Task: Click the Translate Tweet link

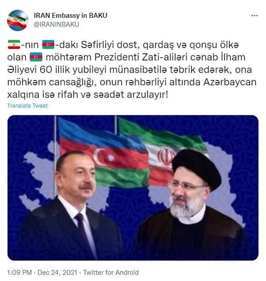Action: coord(28,105)
